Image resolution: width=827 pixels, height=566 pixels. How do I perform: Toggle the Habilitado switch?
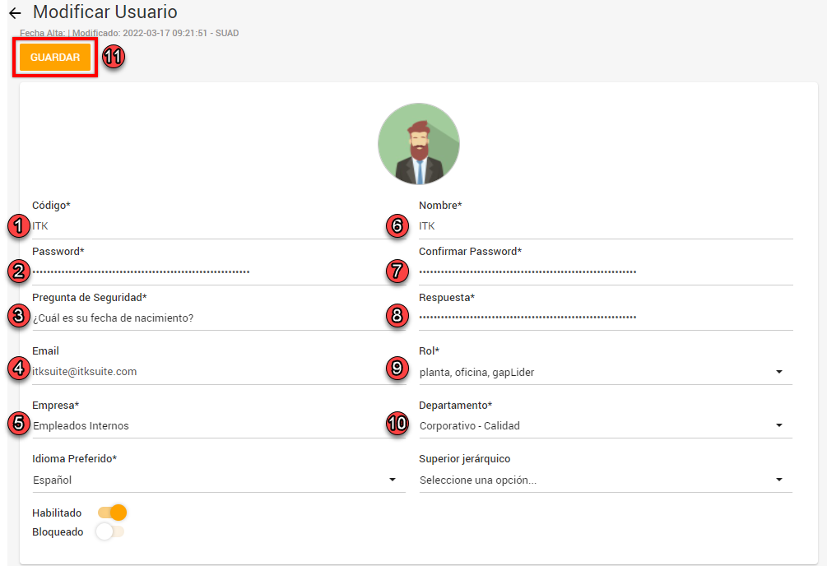point(113,513)
